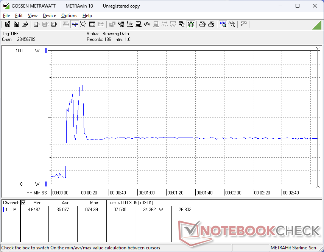Viewport: 324px width, 252px height.
Task: Click the data-to-disk transfer settings icon
Action: tap(121, 24)
